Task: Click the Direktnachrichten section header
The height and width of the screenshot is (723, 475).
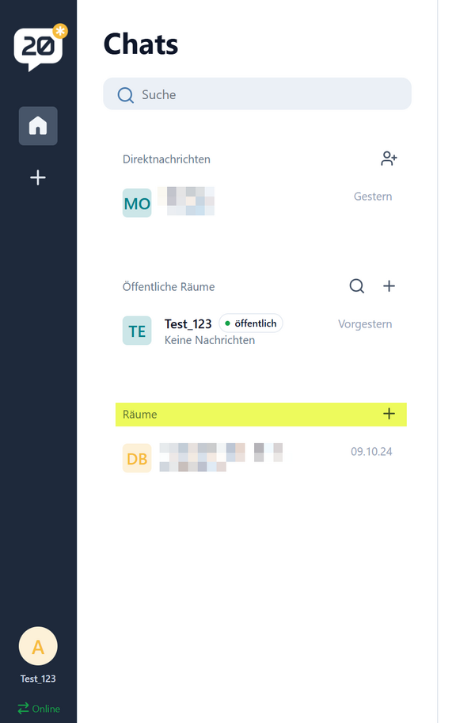Action: 166,159
